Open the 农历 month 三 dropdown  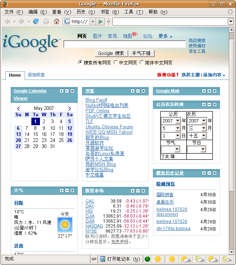[204, 128]
